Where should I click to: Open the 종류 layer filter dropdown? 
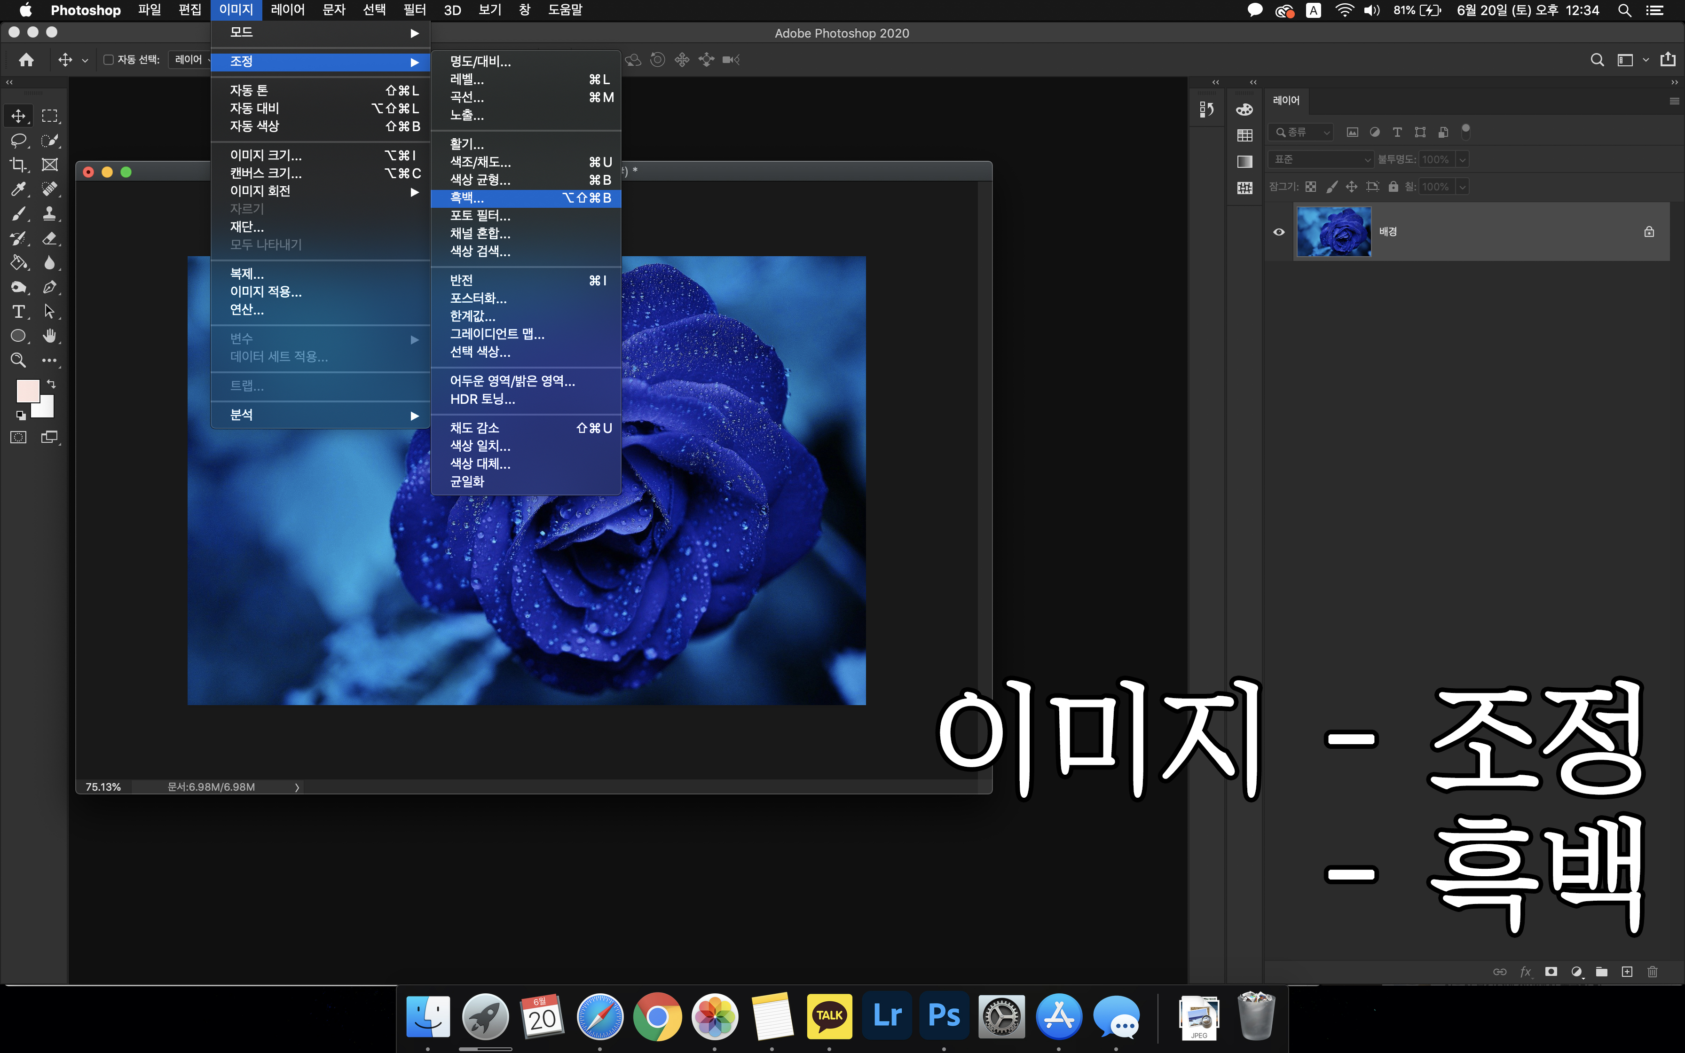pyautogui.click(x=1300, y=132)
